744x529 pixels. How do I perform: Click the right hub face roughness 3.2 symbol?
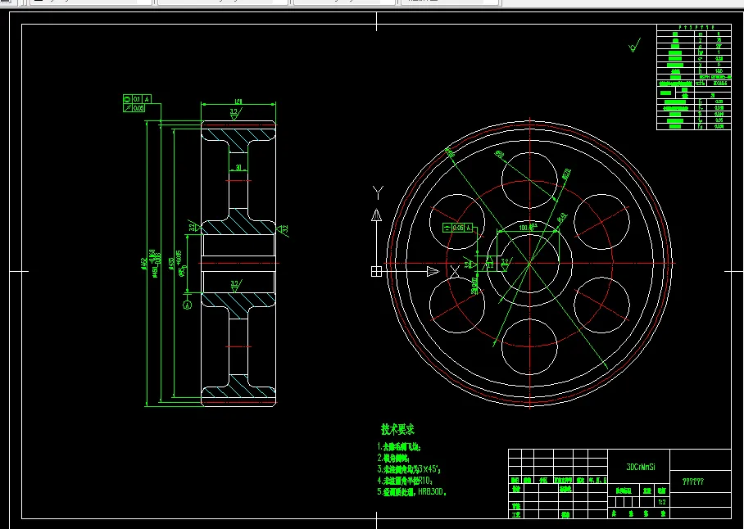[x=282, y=229]
